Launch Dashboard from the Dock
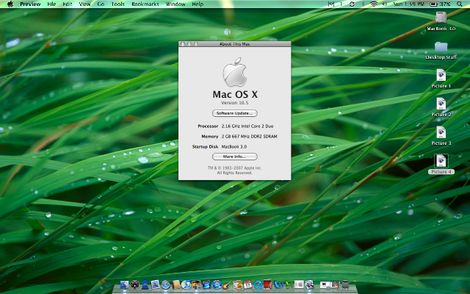 [x=135, y=284]
